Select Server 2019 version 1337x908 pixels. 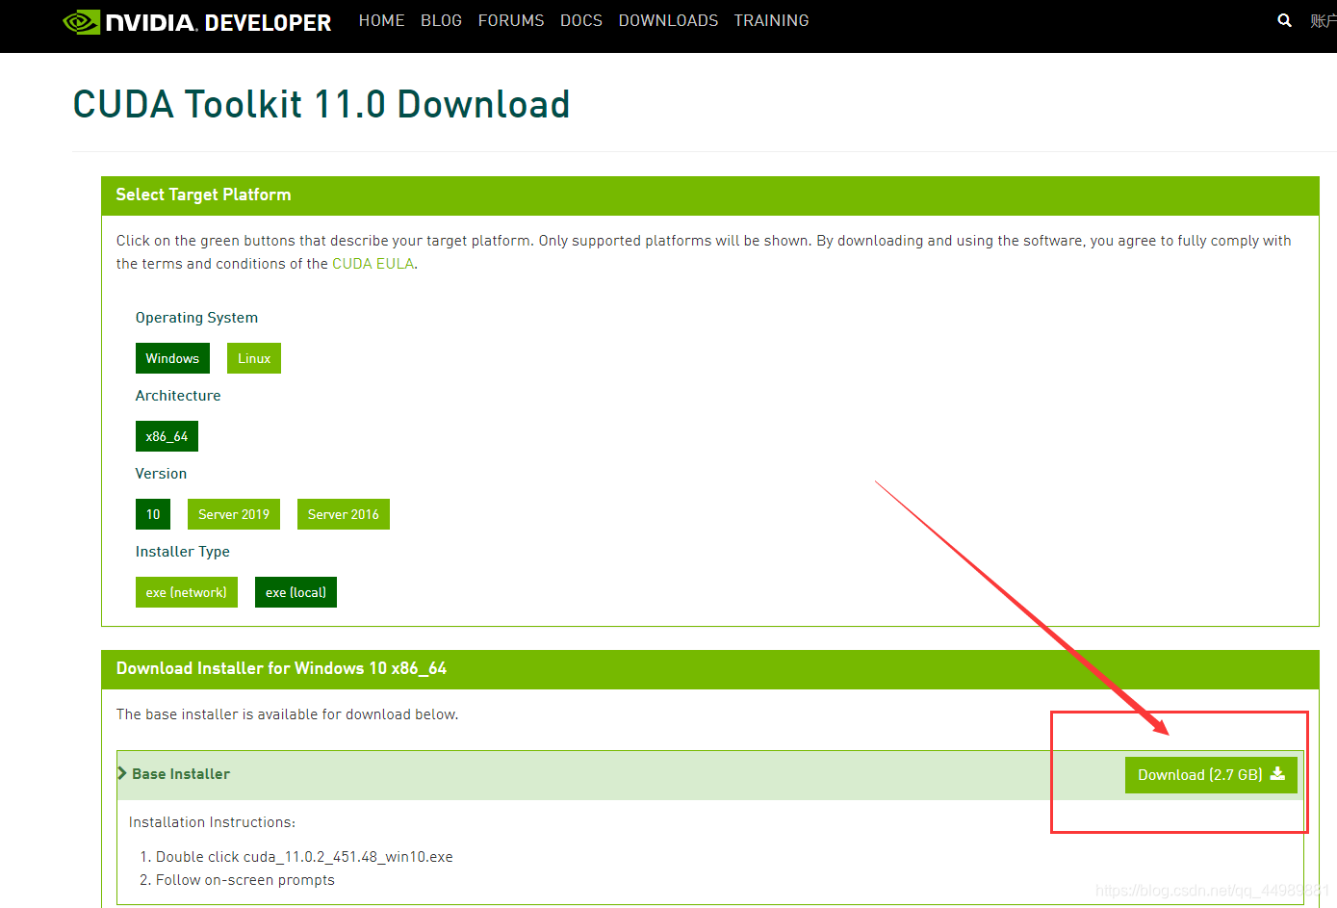coord(234,514)
